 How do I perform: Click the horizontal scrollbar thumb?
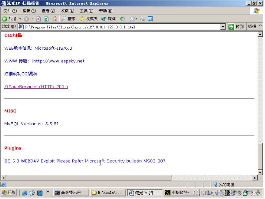[x=89, y=178]
